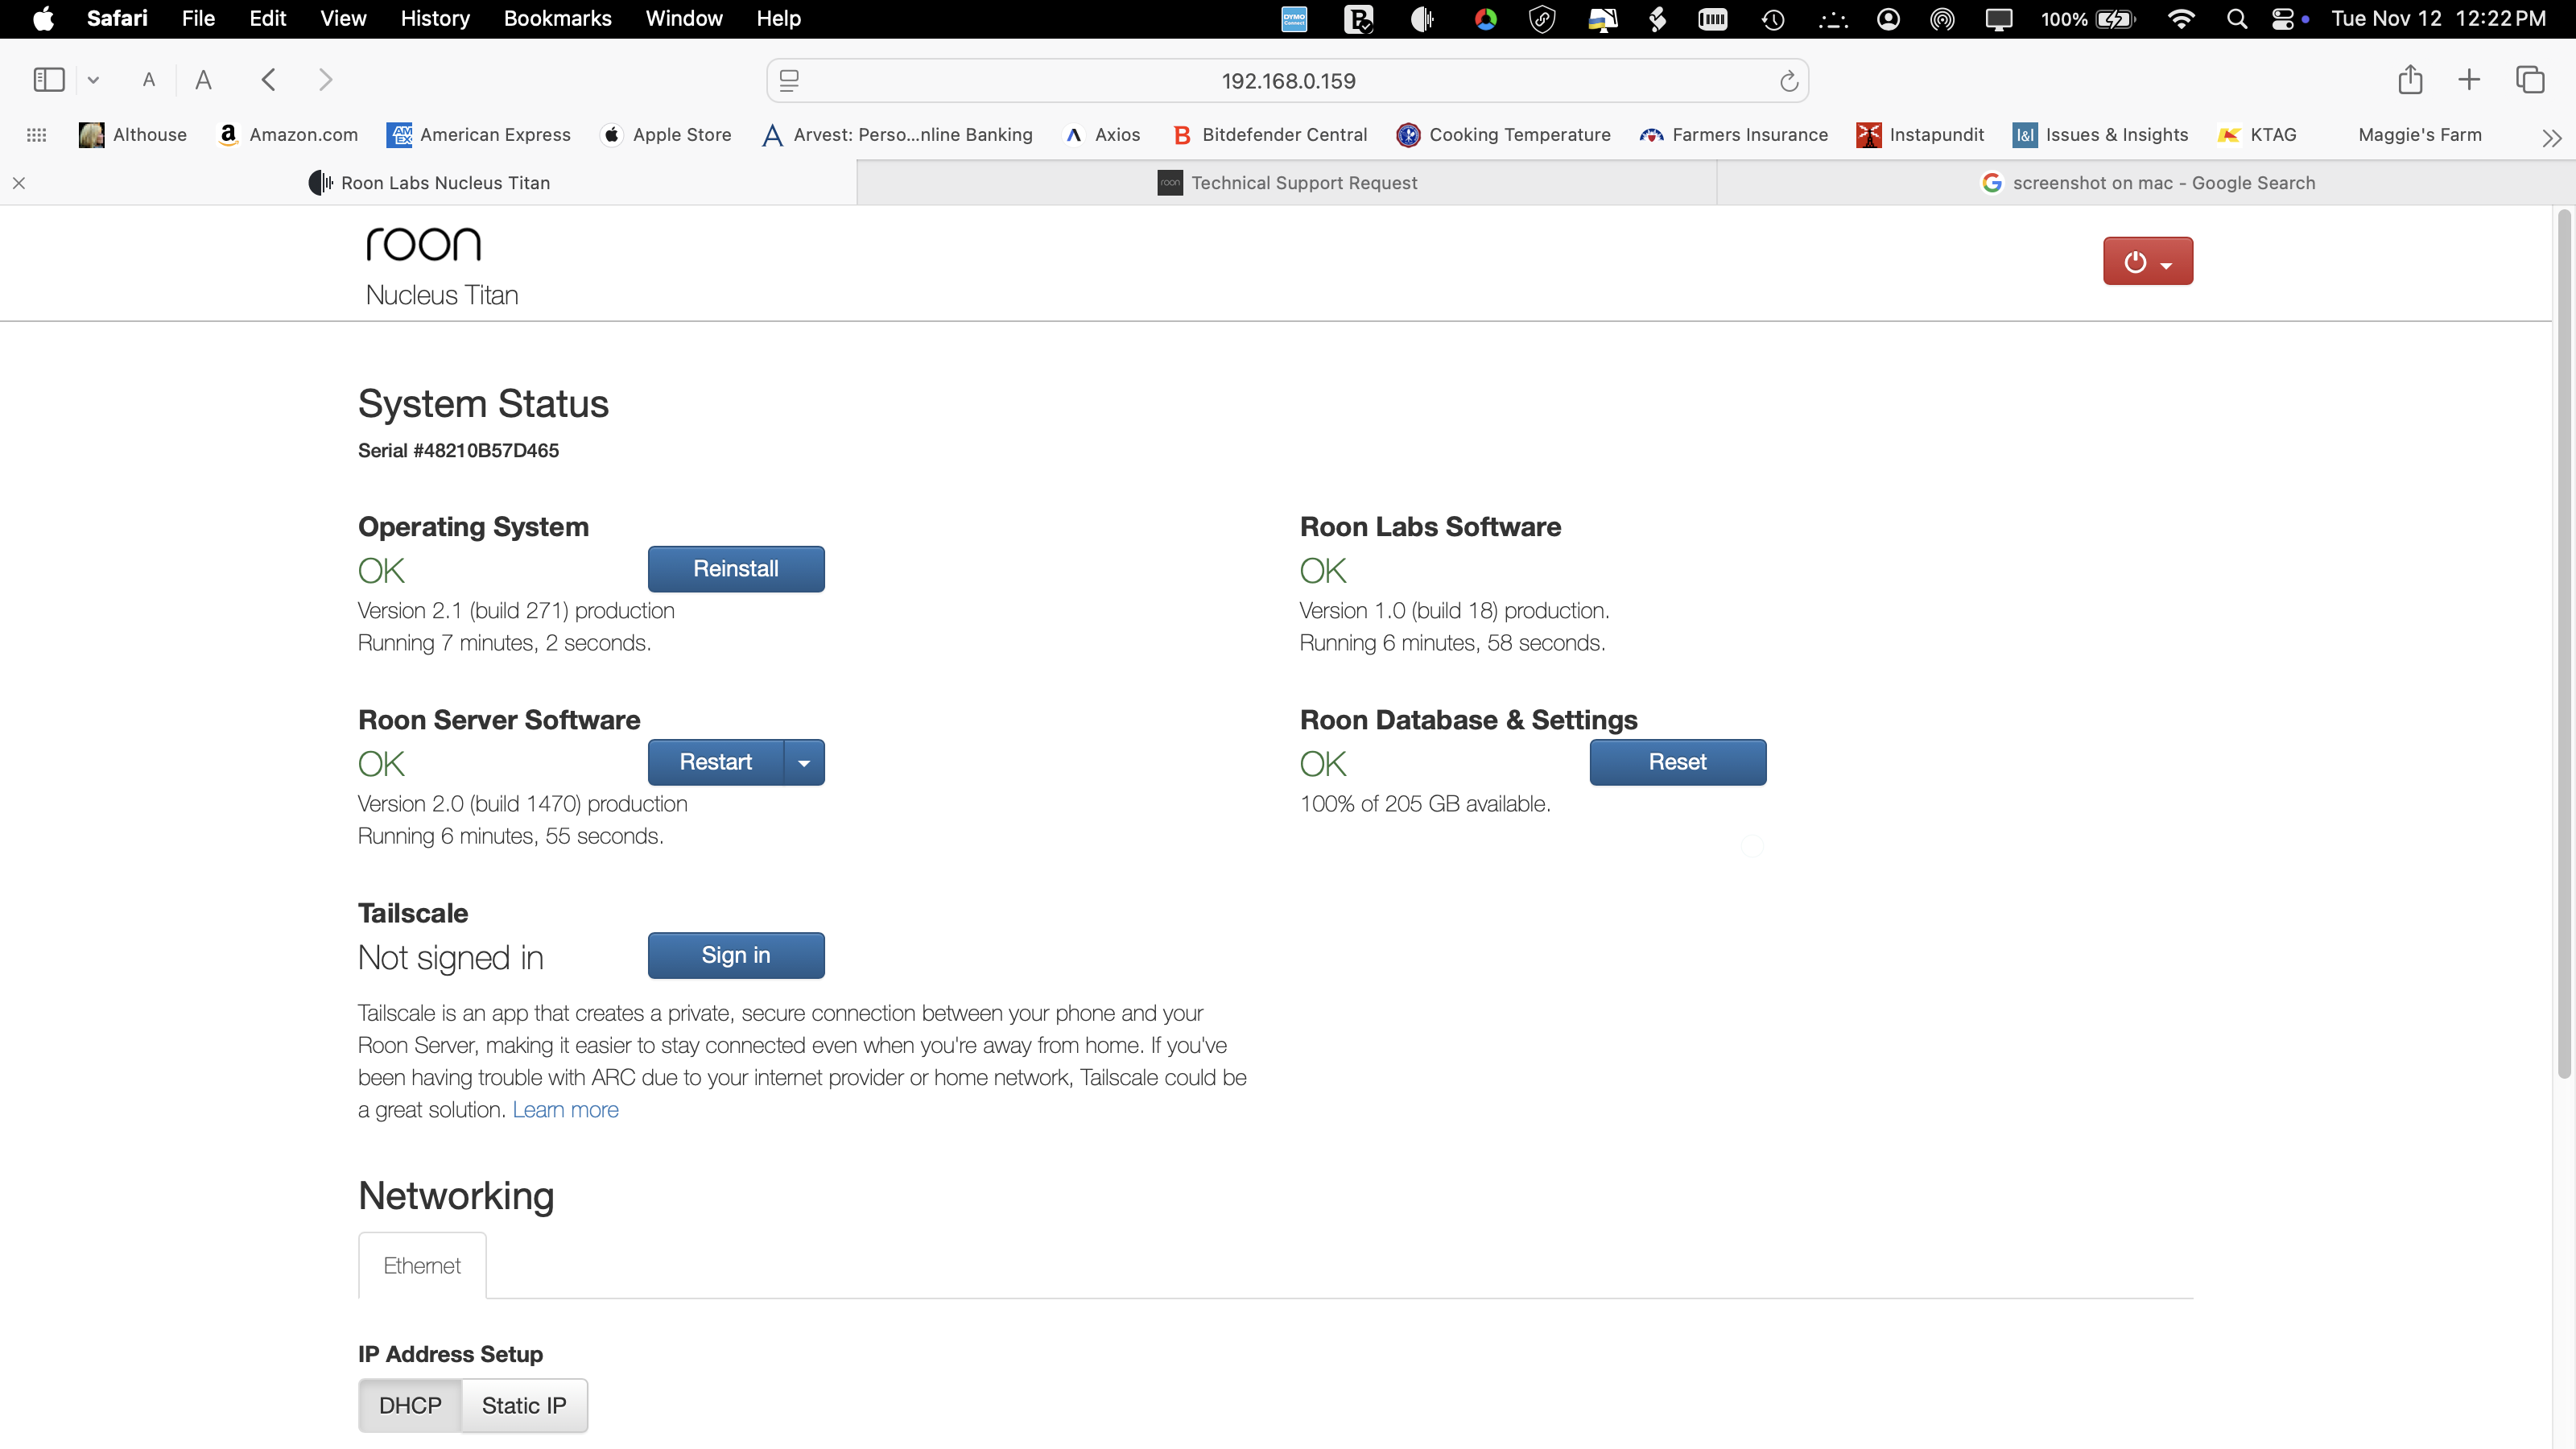2576x1449 pixels.
Task: Open the tab group dropdown chevron
Action: tap(93, 80)
